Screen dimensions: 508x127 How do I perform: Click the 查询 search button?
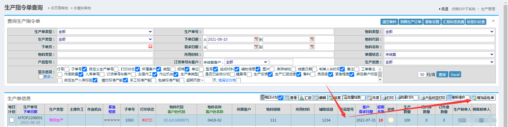442,74
